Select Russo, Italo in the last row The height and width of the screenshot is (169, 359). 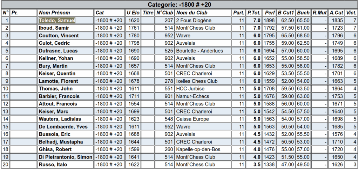pyautogui.click(x=53, y=165)
